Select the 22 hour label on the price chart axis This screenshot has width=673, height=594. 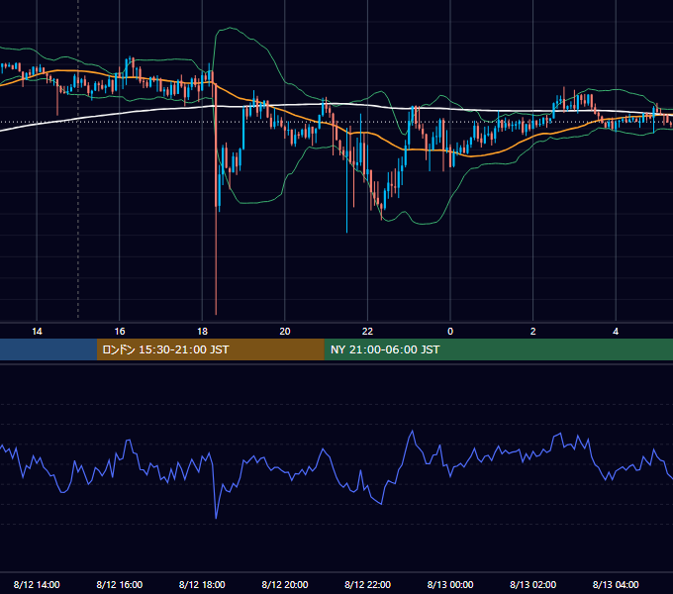click(367, 332)
